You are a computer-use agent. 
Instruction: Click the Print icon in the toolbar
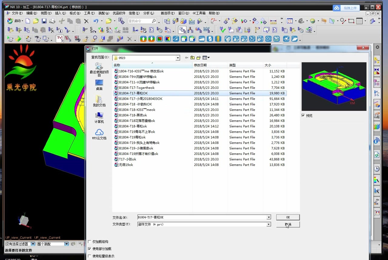[x=52, y=21]
